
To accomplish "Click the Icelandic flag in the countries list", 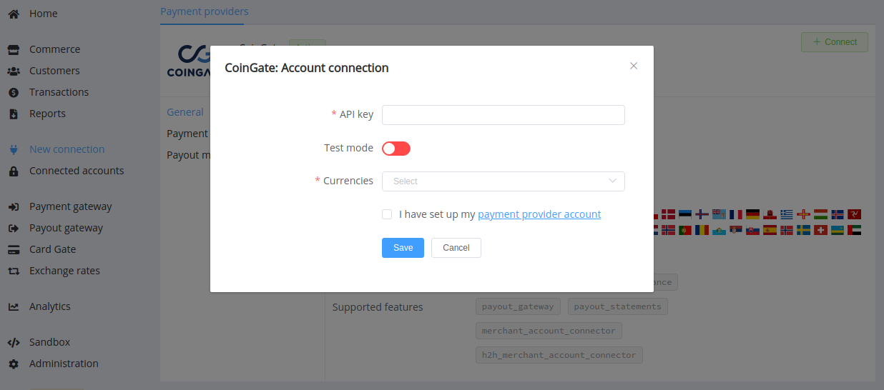I will click(838, 214).
